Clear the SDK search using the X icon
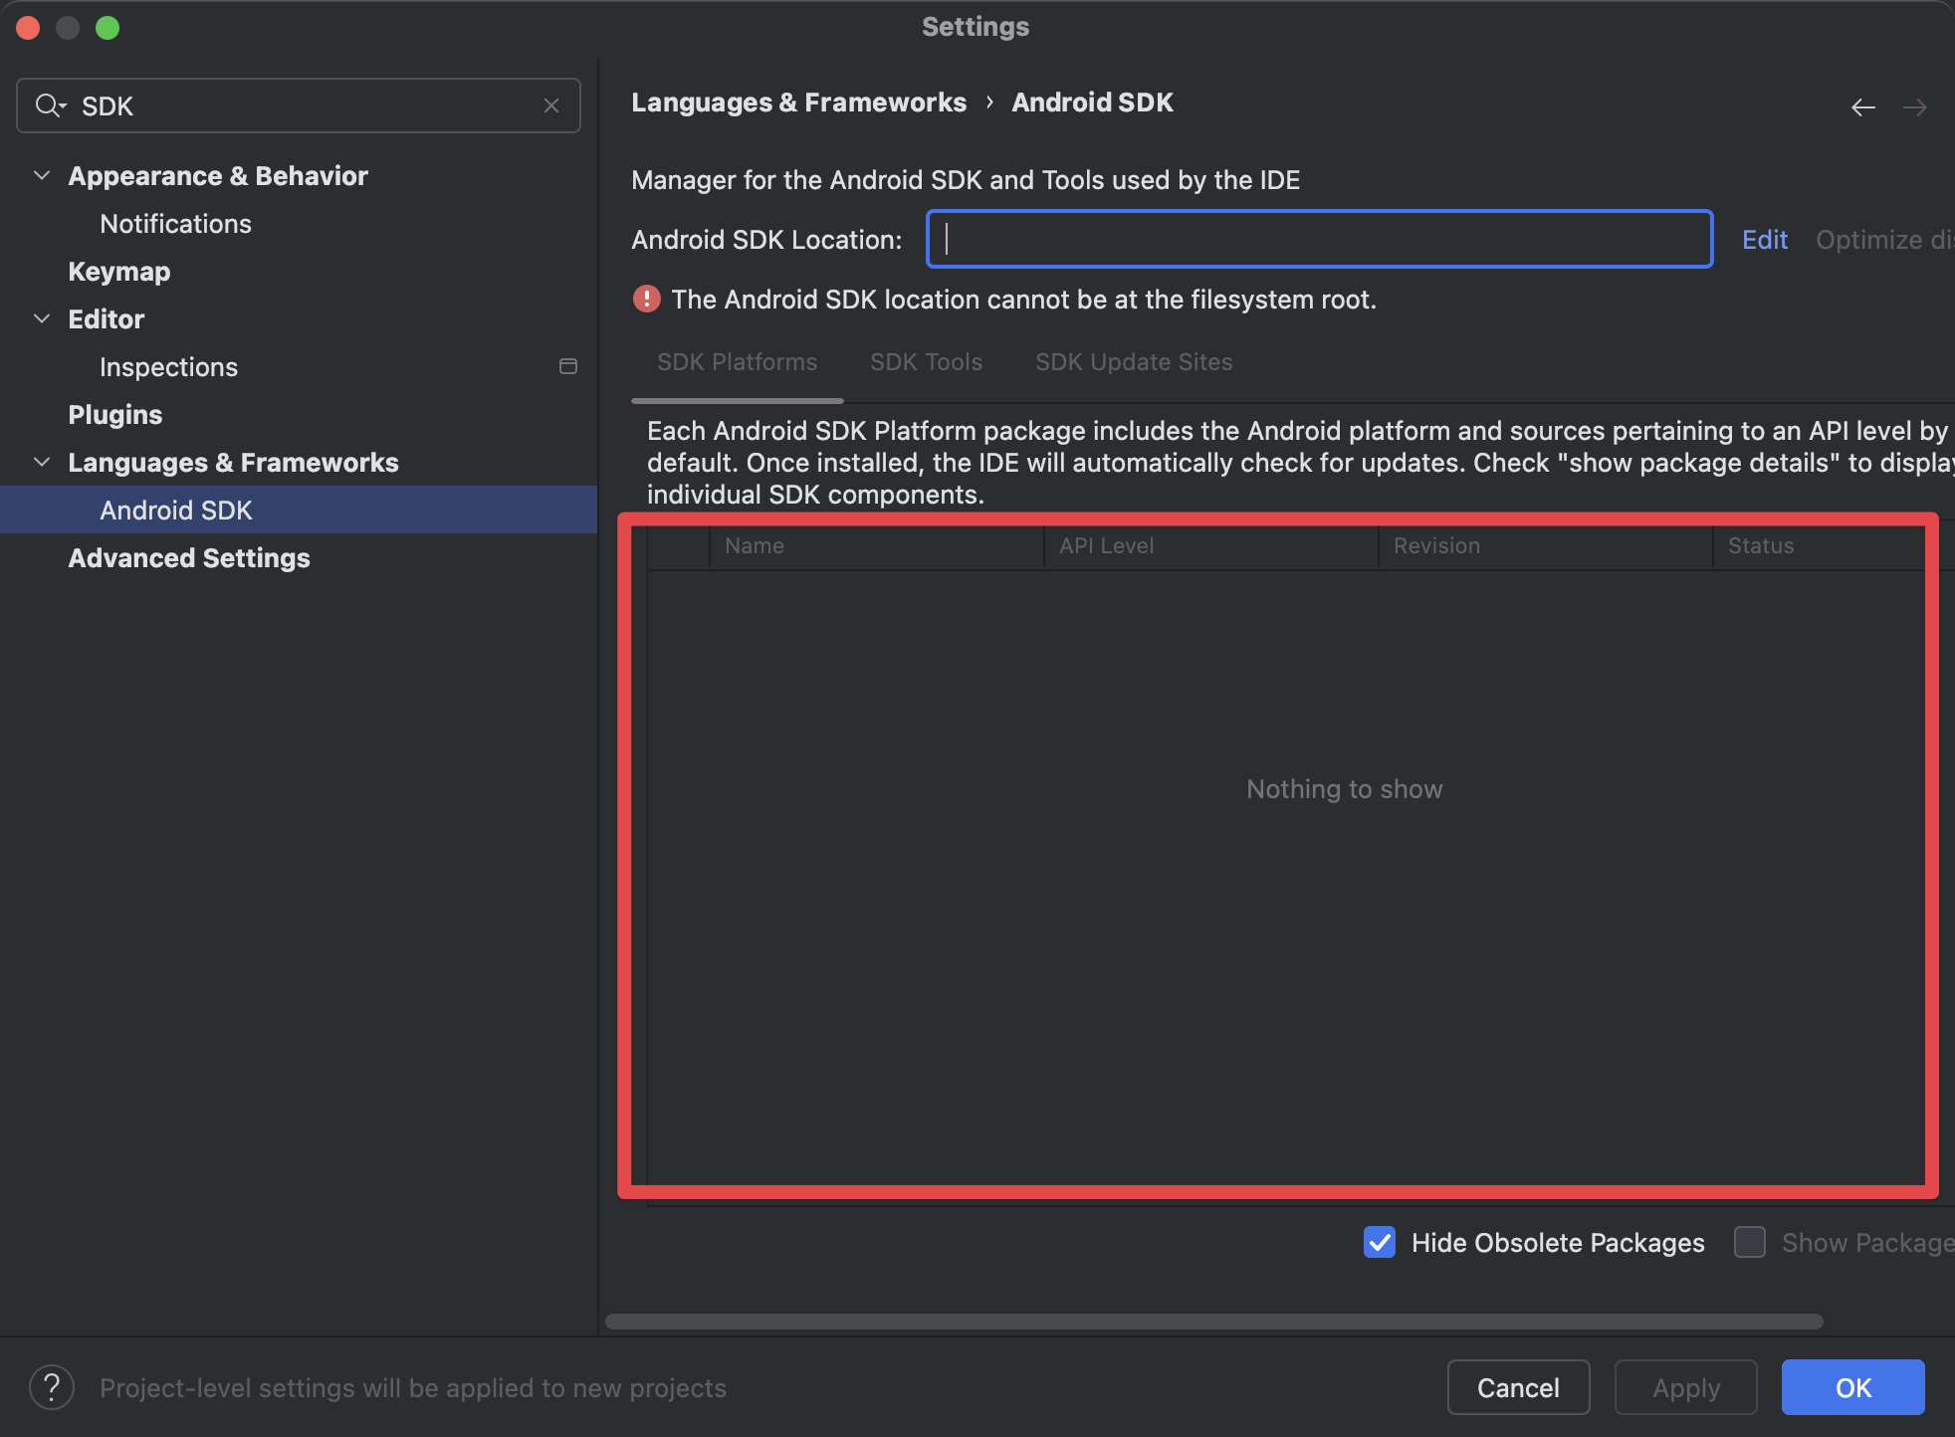The width and height of the screenshot is (1955, 1437). coord(551,104)
